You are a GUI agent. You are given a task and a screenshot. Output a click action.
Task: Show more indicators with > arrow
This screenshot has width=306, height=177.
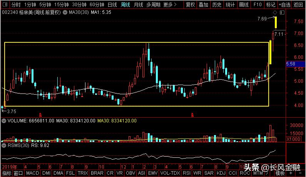pos(267,173)
